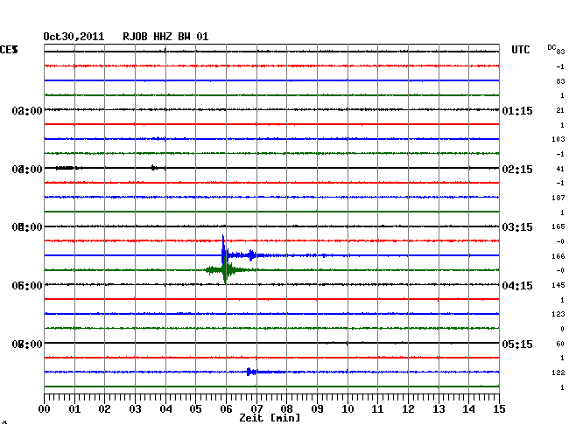Select the station title "RJOB HHZ BW 01"
The height and width of the screenshot is (432, 569).
165,37
